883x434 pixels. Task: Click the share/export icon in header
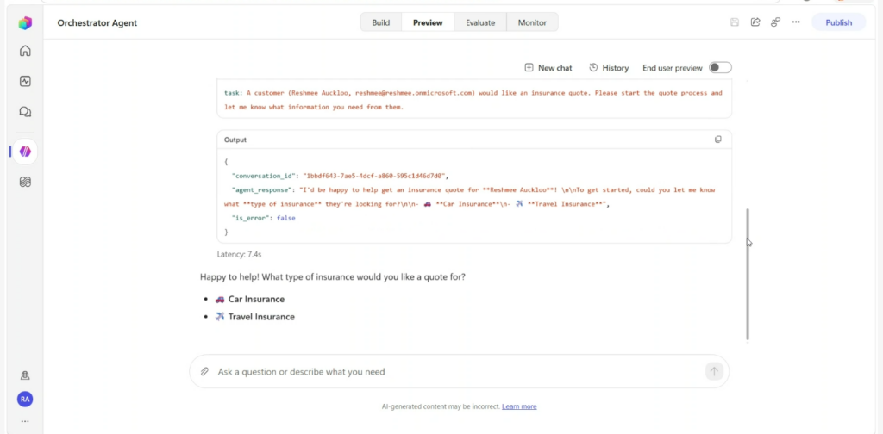click(x=755, y=22)
